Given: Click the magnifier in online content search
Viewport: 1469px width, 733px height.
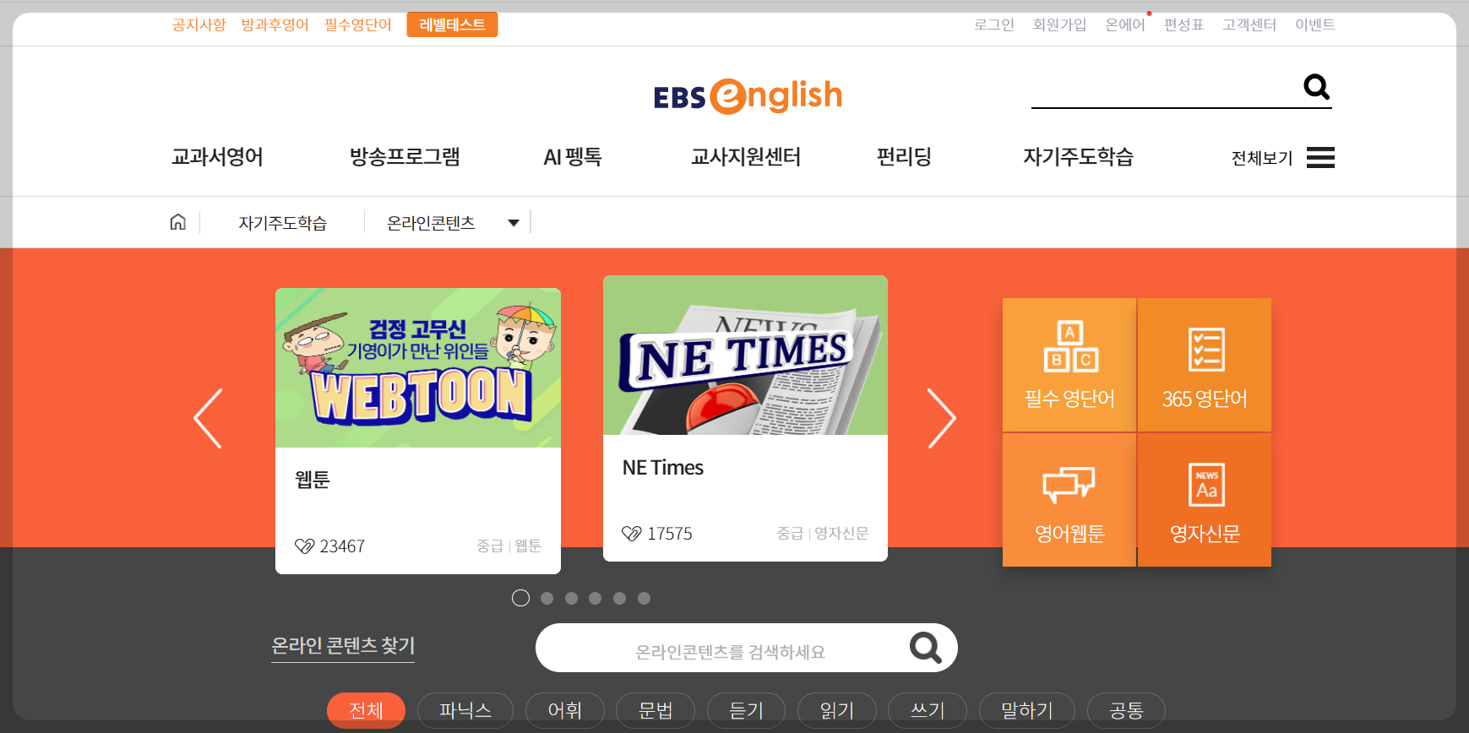Looking at the screenshot, I should (925, 648).
